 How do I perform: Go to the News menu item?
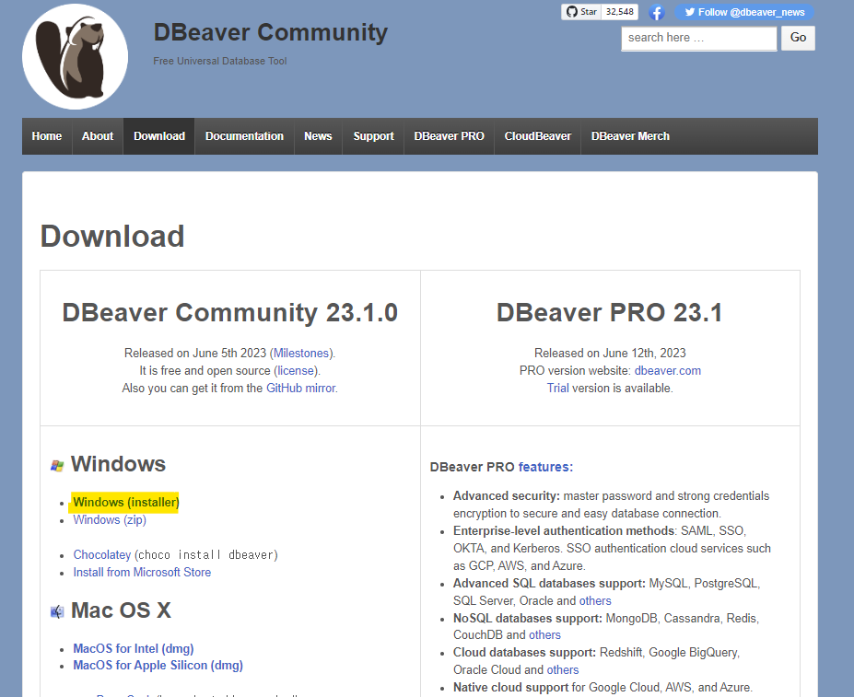click(318, 136)
